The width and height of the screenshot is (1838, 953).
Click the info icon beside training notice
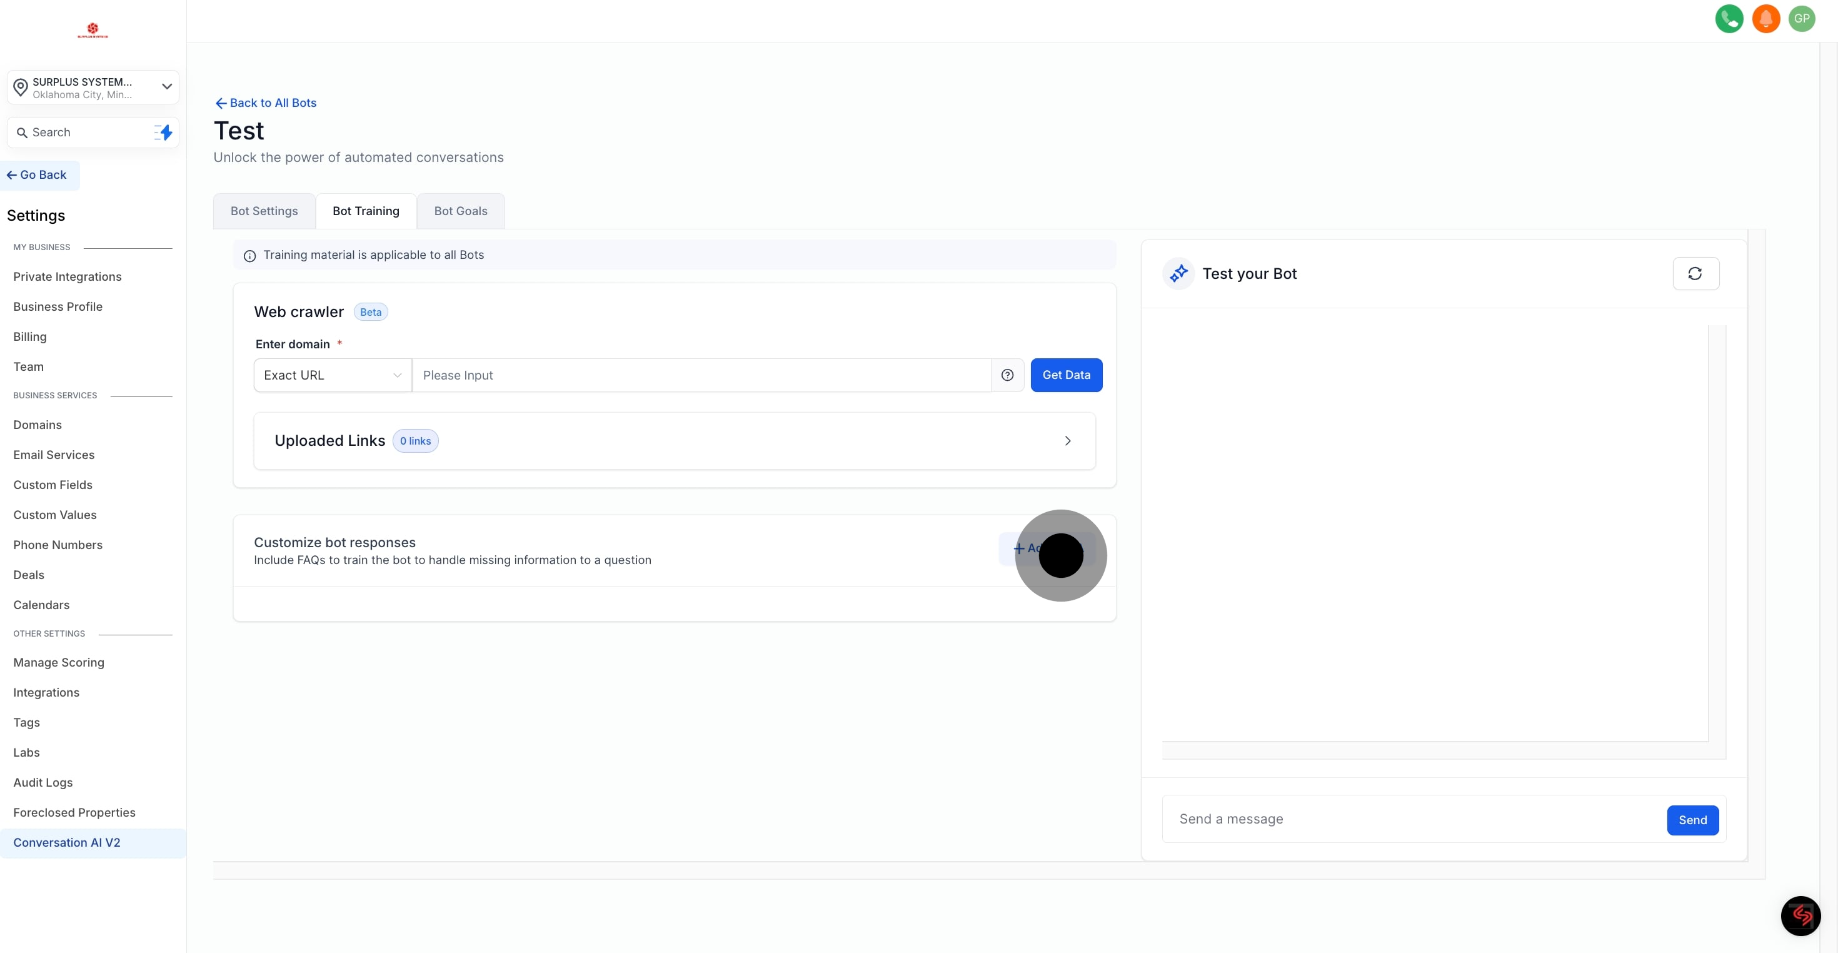249,256
